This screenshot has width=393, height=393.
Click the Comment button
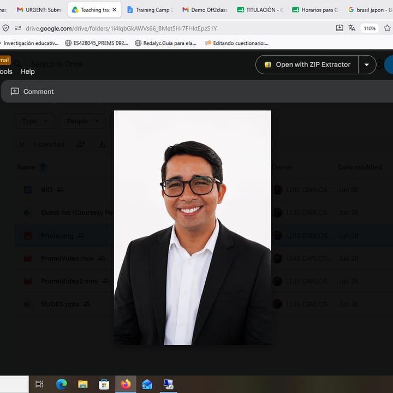(x=32, y=92)
